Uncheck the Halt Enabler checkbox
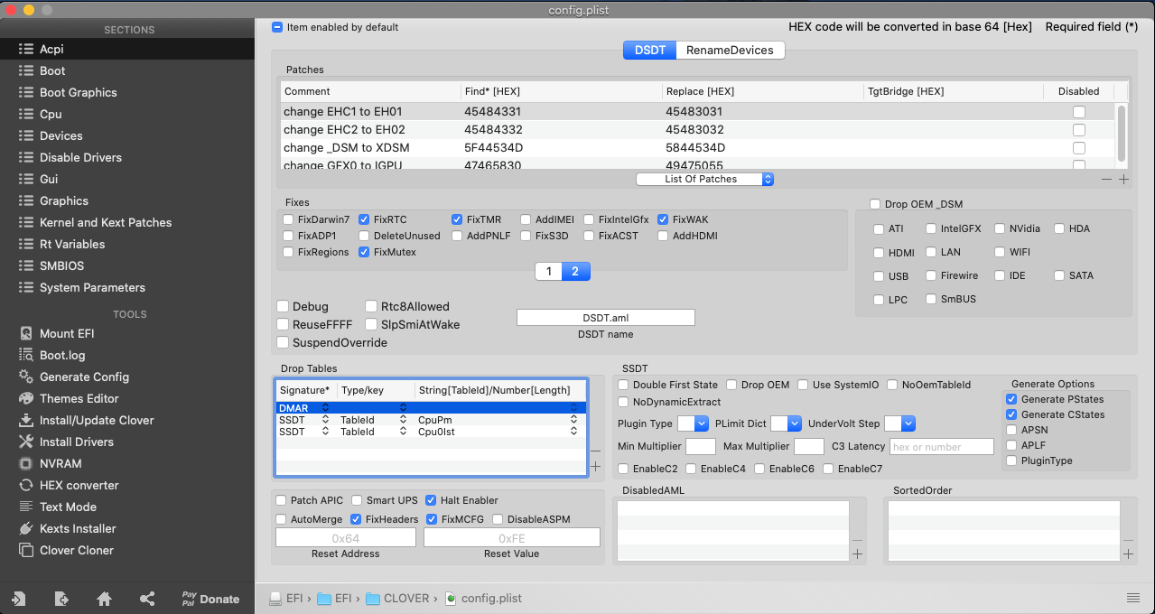Image resolution: width=1155 pixels, height=614 pixels. tap(432, 500)
